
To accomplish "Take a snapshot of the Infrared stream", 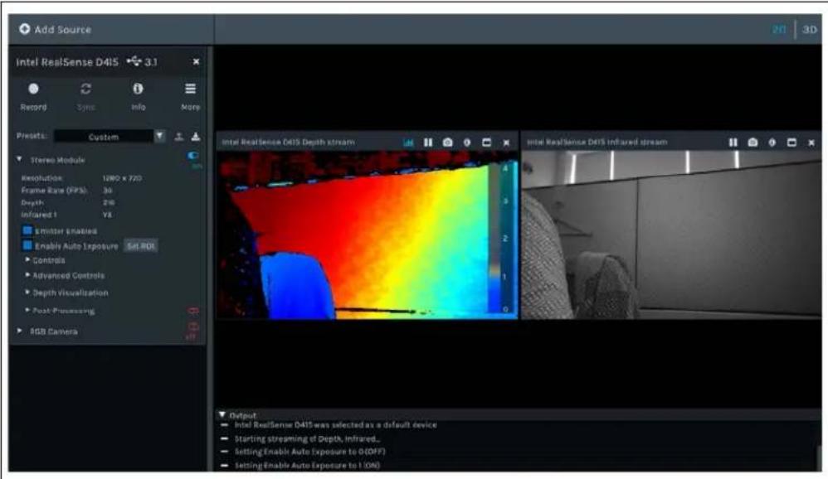I will coord(753,143).
